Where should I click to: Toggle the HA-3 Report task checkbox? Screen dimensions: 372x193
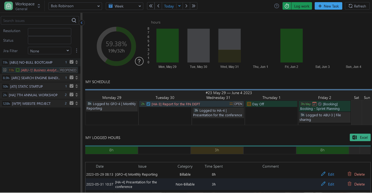(x=148, y=104)
